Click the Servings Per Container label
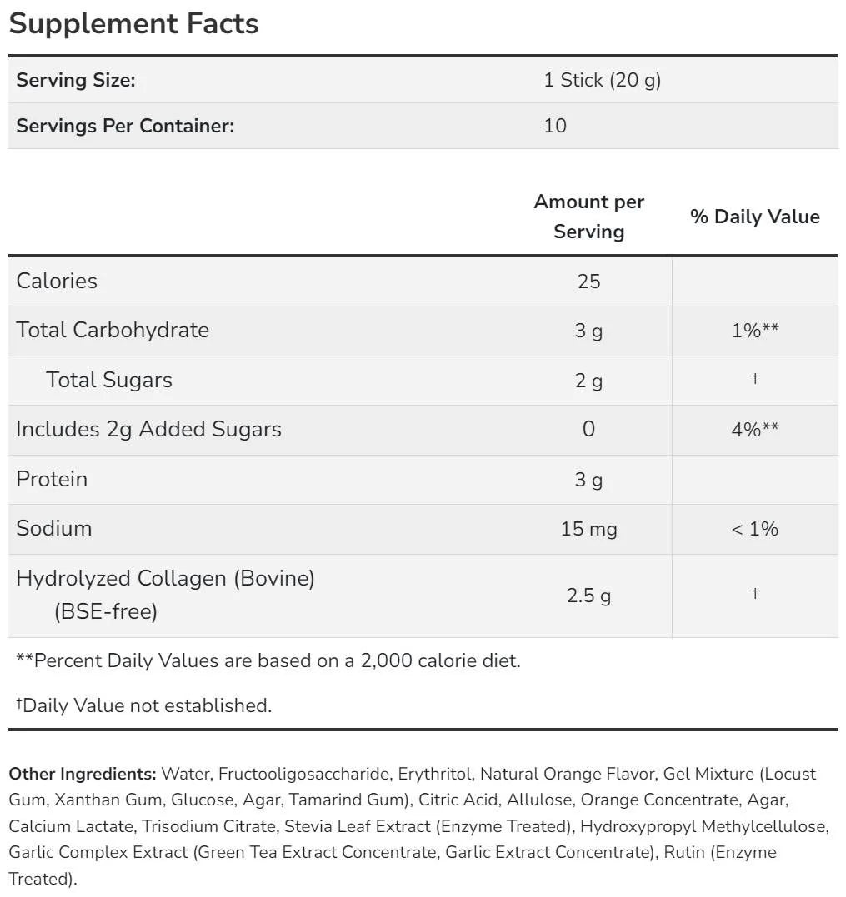 pos(125,126)
